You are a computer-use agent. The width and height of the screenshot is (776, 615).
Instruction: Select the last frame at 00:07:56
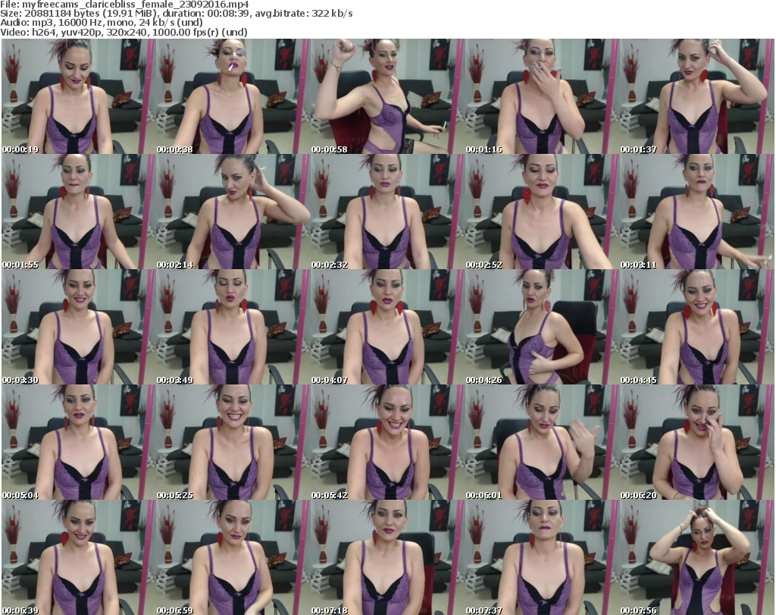pyautogui.click(x=696, y=557)
